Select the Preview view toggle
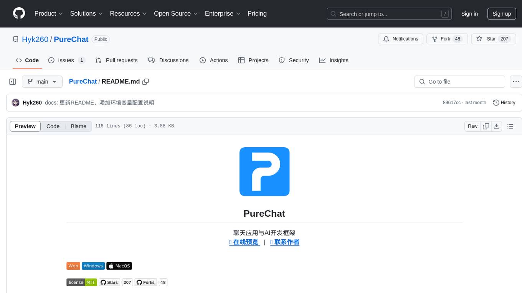This screenshot has width=522, height=293. (x=25, y=126)
